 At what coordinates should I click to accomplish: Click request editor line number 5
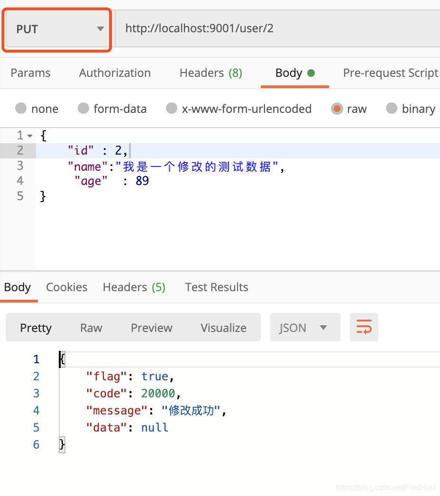20,196
